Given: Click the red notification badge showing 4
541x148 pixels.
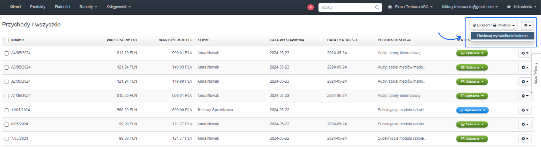Looking at the screenshot, I should (x=311, y=7).
